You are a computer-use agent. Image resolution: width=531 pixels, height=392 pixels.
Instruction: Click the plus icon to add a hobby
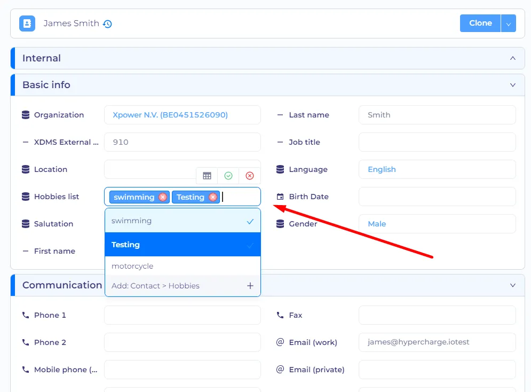[250, 286]
